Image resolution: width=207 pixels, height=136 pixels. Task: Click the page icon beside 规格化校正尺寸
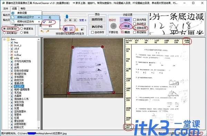click(x=13, y=17)
